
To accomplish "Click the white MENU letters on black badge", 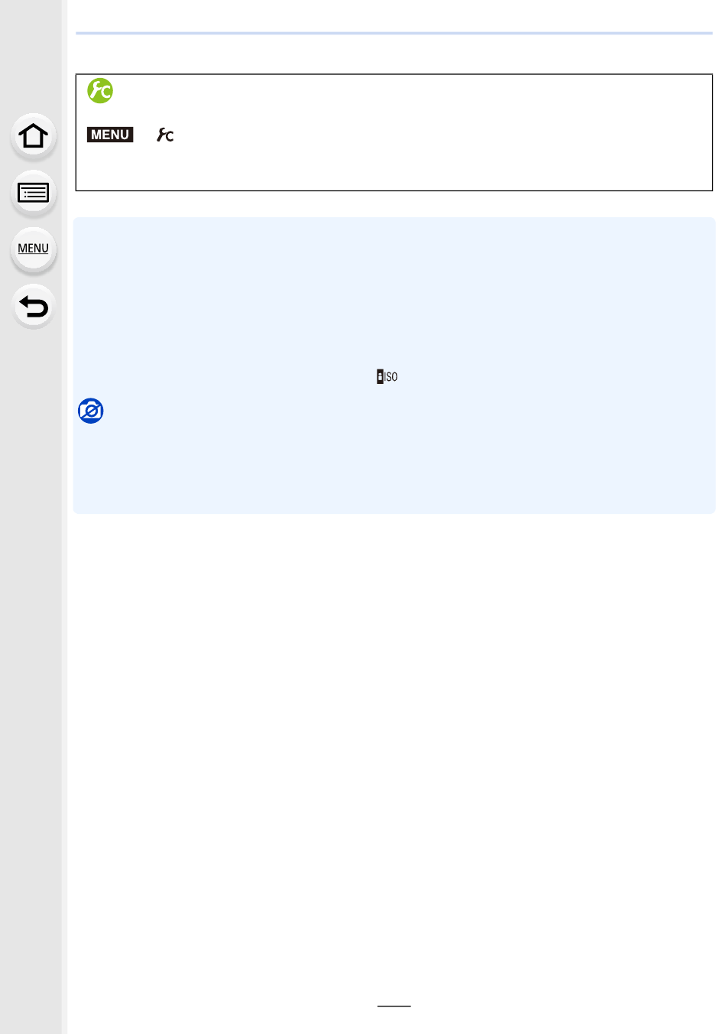I will click(x=110, y=135).
